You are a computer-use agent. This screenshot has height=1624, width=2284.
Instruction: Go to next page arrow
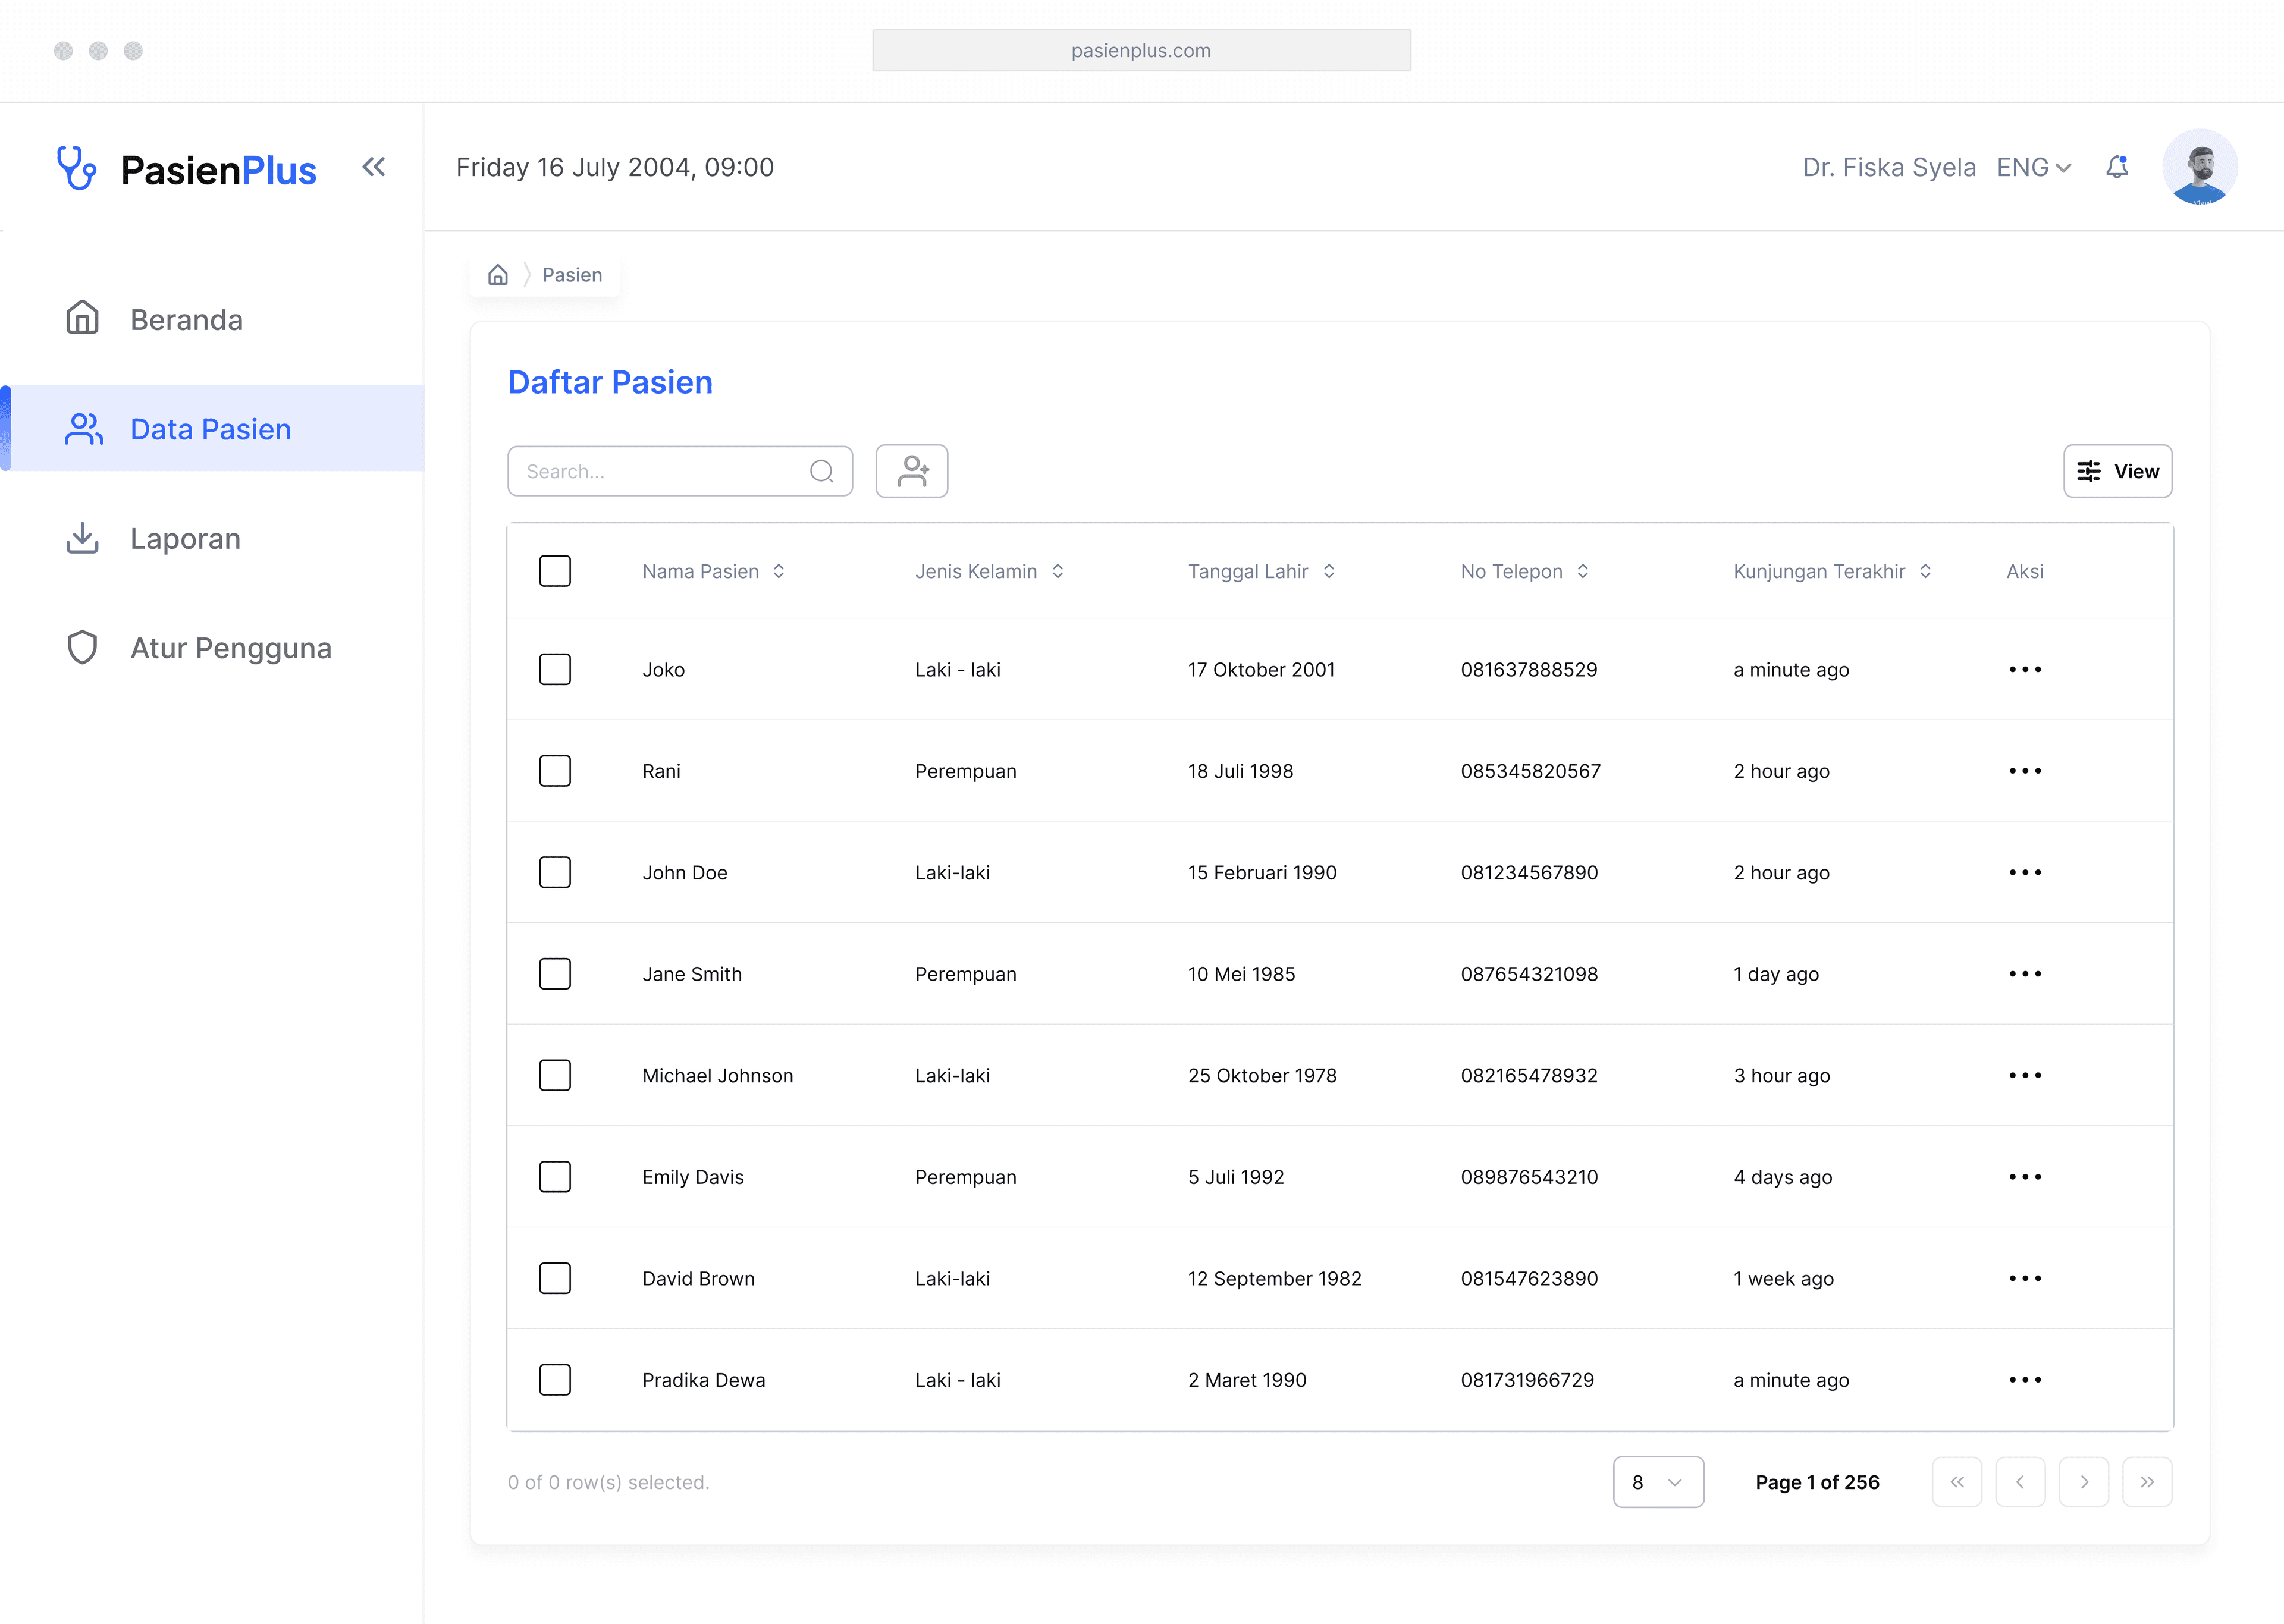point(2083,1482)
